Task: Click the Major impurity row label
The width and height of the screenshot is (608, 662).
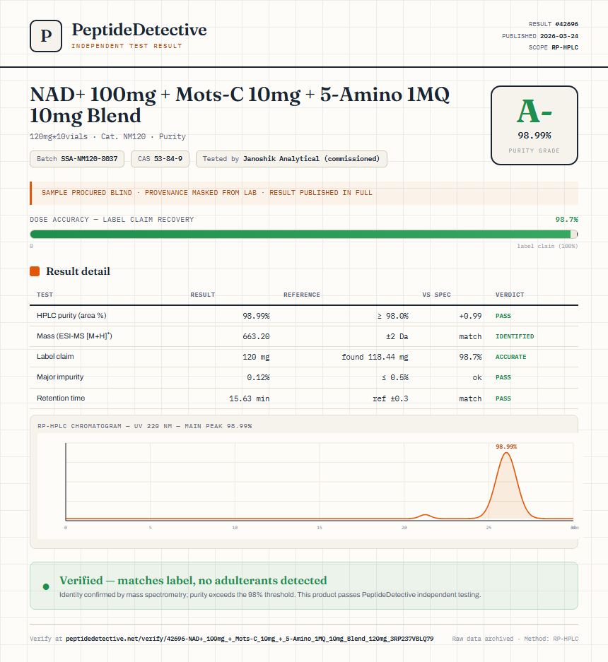Action: 60,377
